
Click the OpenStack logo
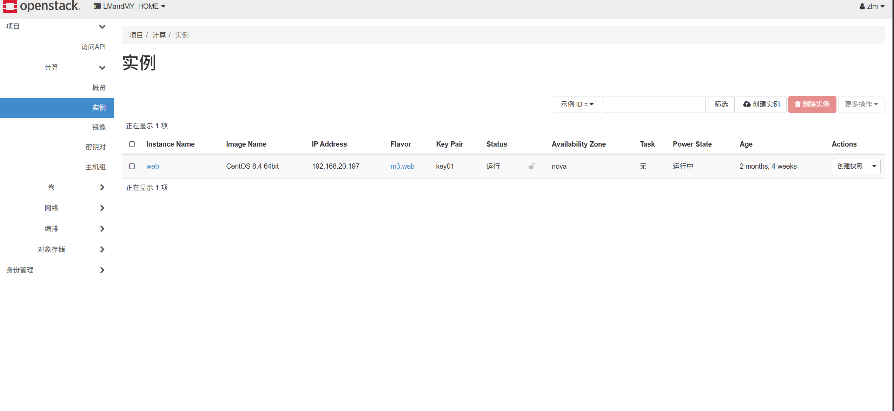42,6
